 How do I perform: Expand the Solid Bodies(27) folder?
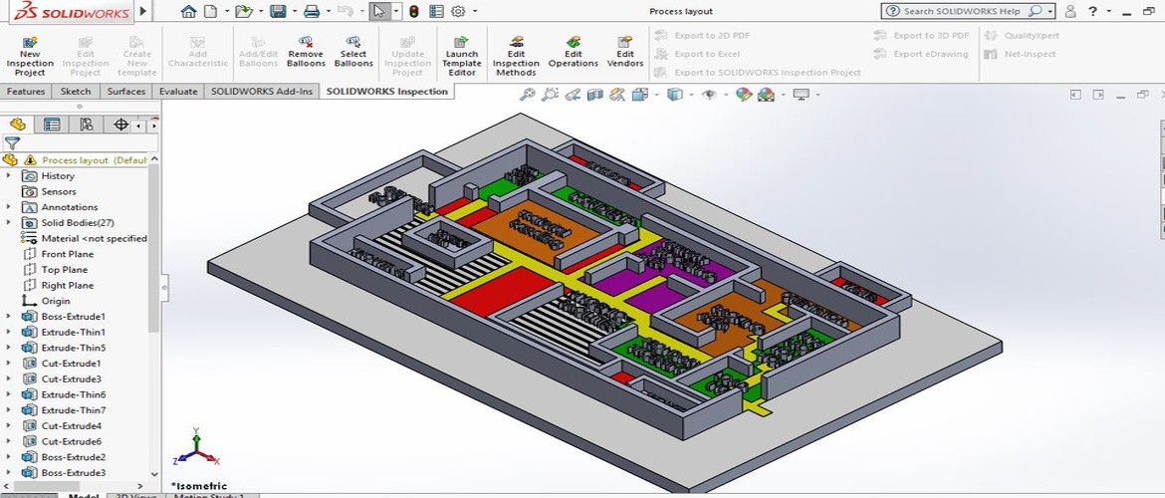tap(9, 223)
